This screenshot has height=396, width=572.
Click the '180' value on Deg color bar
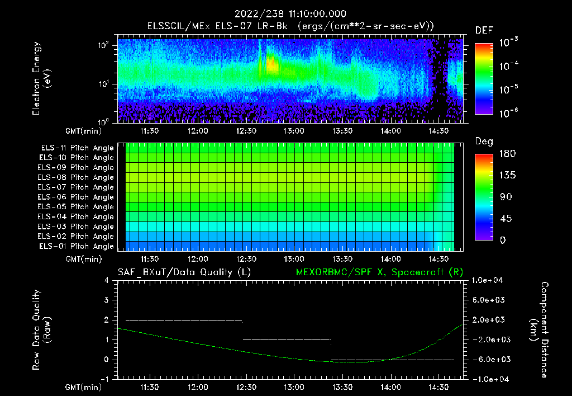pyautogui.click(x=507, y=154)
